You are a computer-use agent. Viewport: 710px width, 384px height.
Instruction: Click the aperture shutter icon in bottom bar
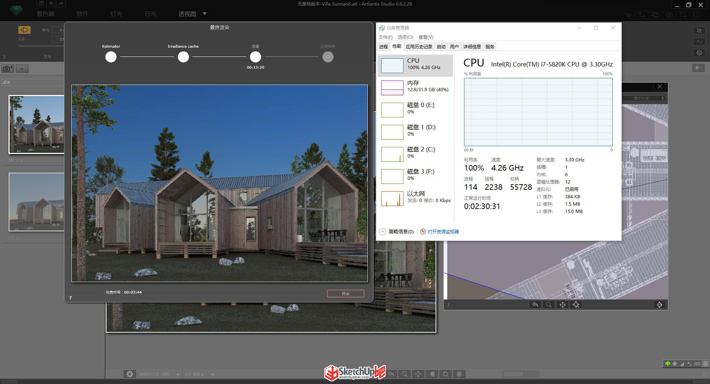pos(129,374)
